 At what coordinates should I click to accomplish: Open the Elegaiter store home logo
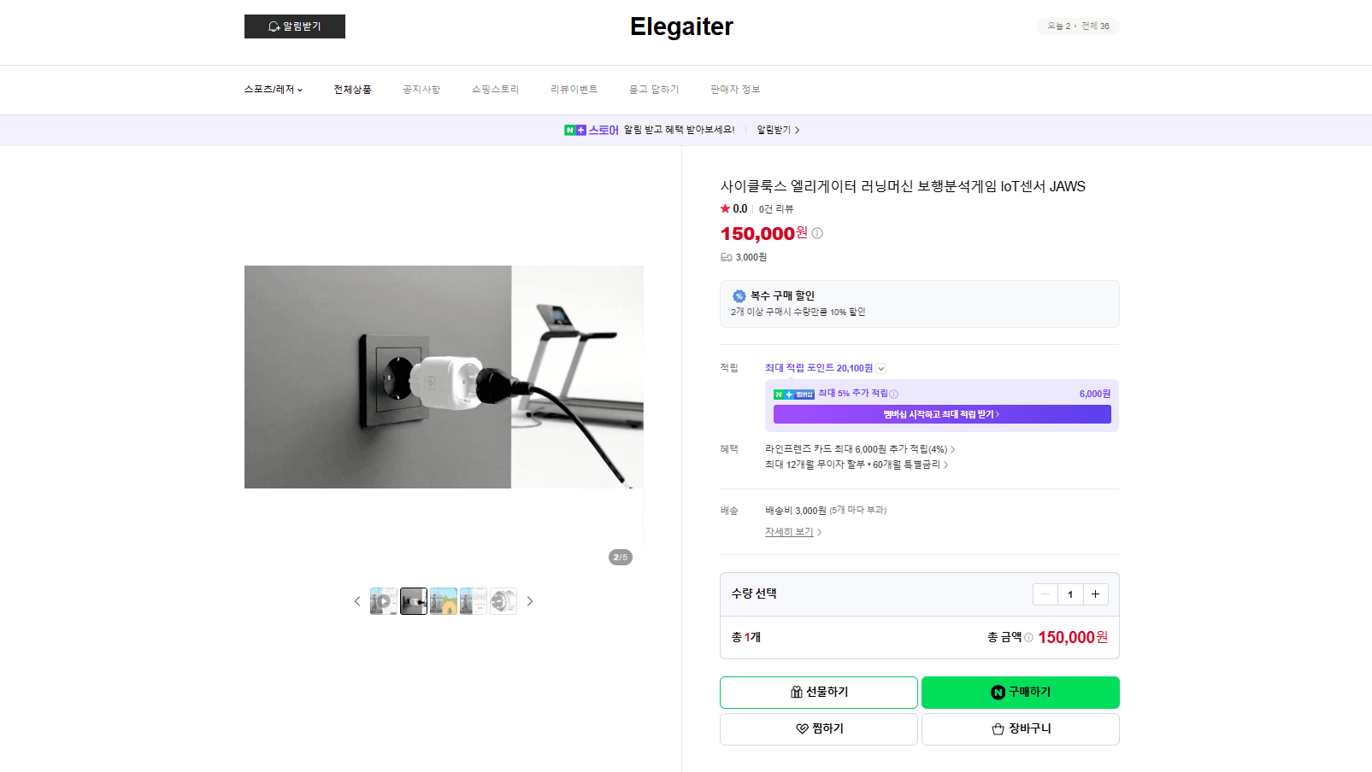[681, 26]
